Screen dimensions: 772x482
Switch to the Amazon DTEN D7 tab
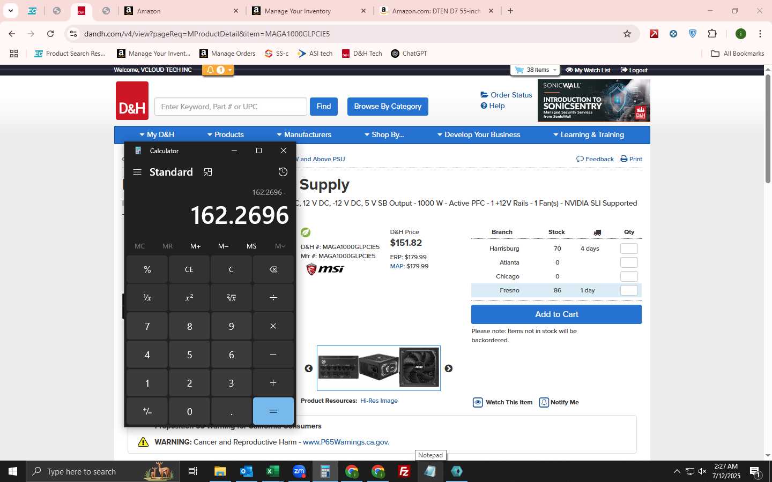436,11
